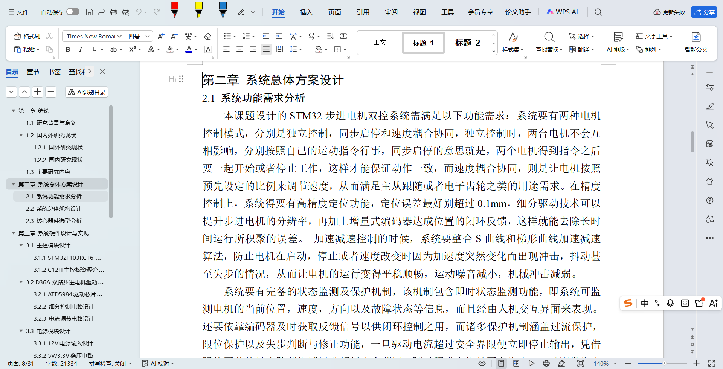Switch to the 审阅 ribbon tab
This screenshot has height=369, width=723.
(x=391, y=12)
